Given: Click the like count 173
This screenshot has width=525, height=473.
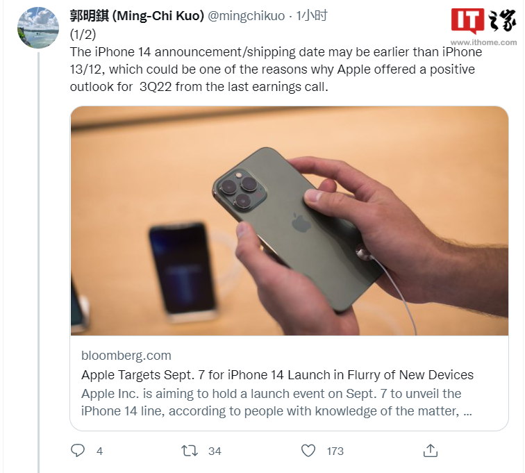Looking at the screenshot, I should (335, 451).
